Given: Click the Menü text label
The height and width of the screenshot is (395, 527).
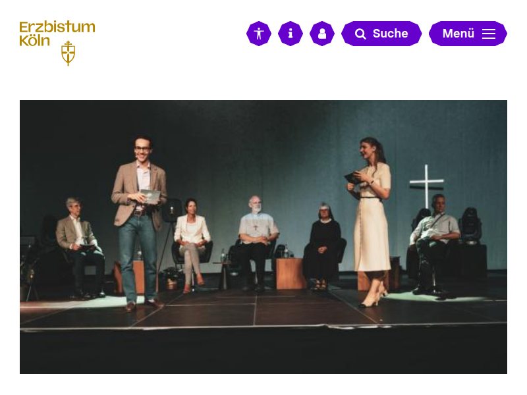Looking at the screenshot, I should 458,34.
